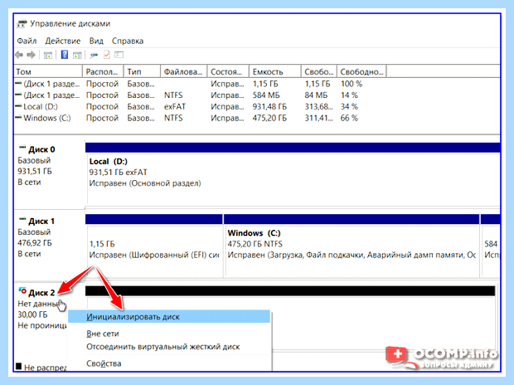Click the Forward arrow toolbar icon
Image resolution: width=514 pixels, height=385 pixels.
click(32, 55)
